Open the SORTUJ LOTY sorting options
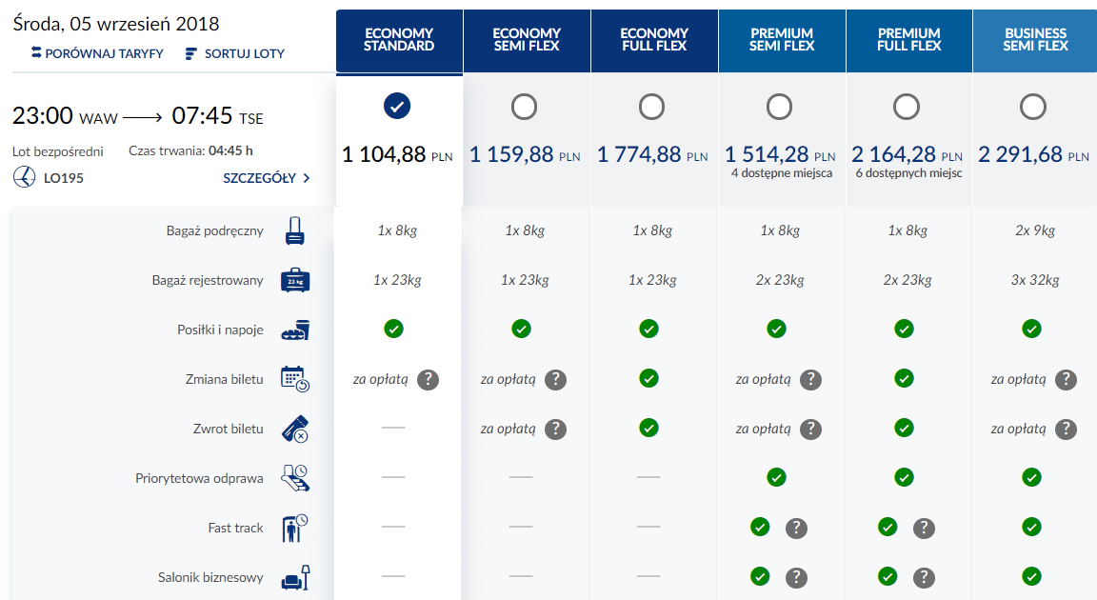This screenshot has height=600, width=1097. click(x=235, y=53)
